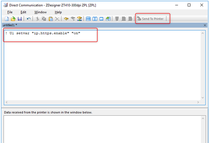This screenshot has height=143, width=209.
Task: Create a new document with the blank page icon
Action: coord(7,19)
